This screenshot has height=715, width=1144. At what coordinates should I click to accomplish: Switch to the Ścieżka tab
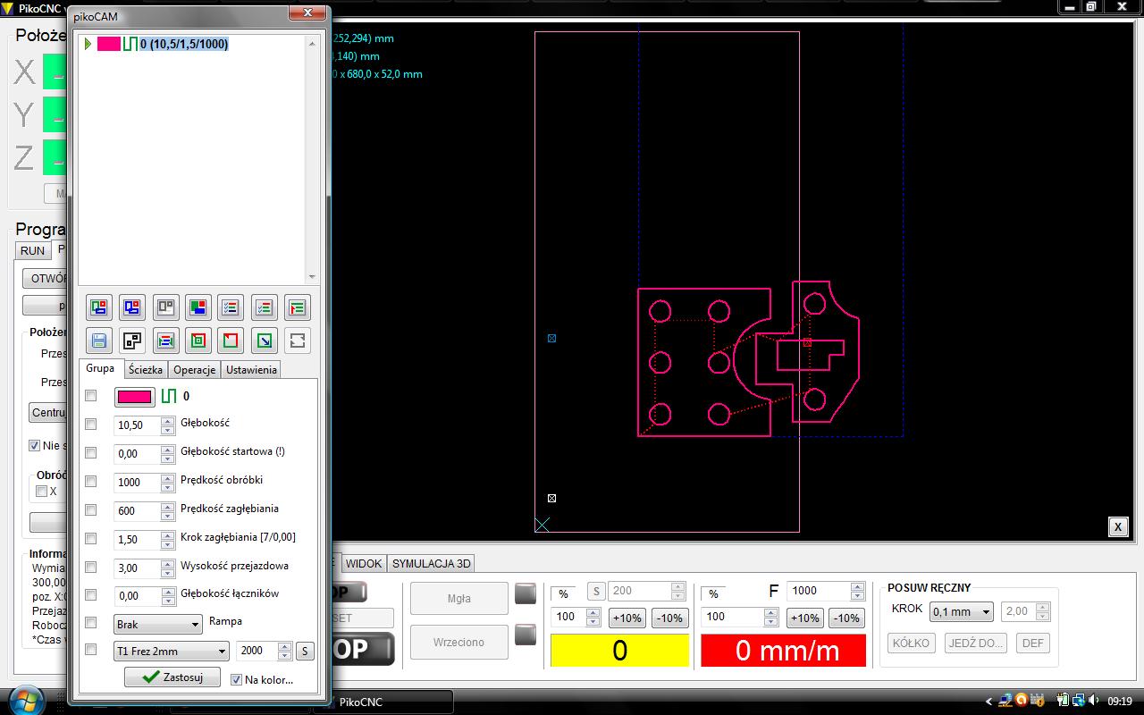146,370
